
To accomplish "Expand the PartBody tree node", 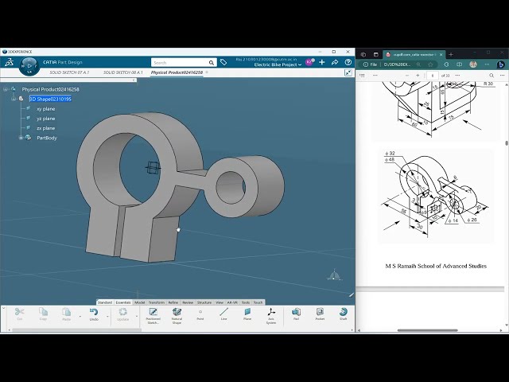I will click(x=21, y=138).
